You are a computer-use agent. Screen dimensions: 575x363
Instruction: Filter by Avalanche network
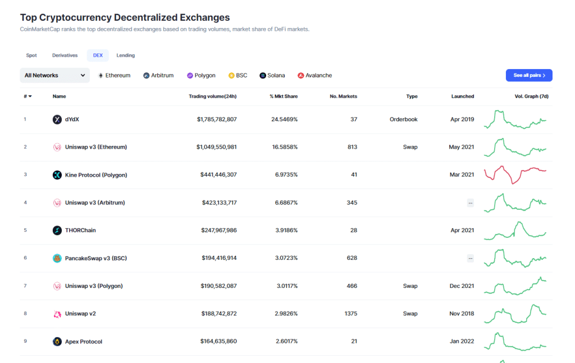(314, 75)
